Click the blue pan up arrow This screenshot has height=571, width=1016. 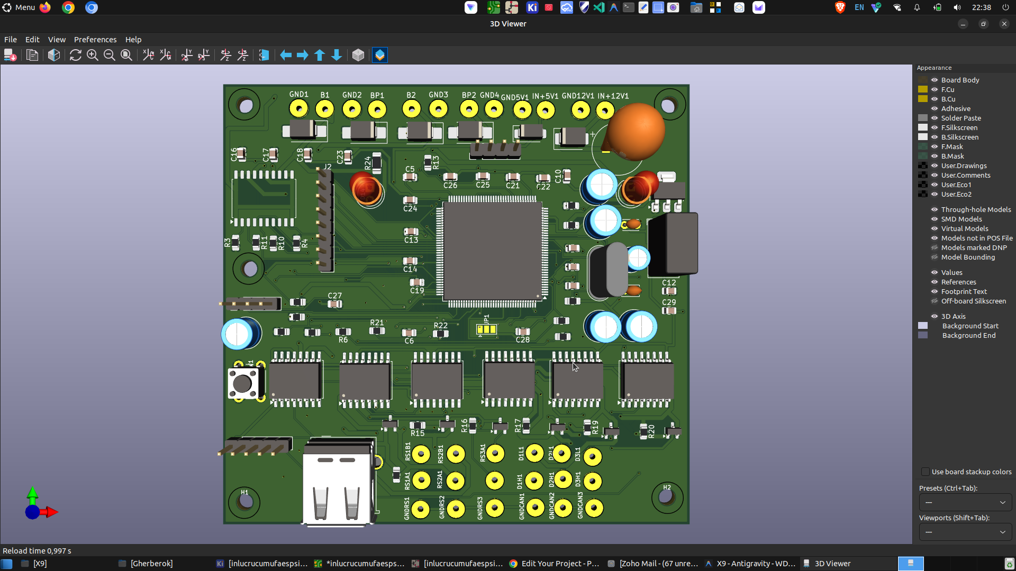320,55
